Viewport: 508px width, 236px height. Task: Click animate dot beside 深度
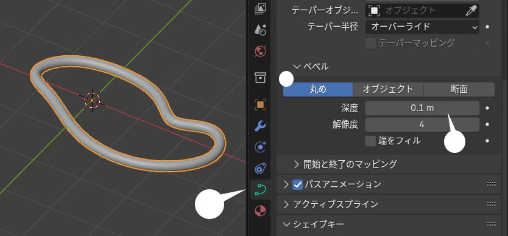point(487,108)
